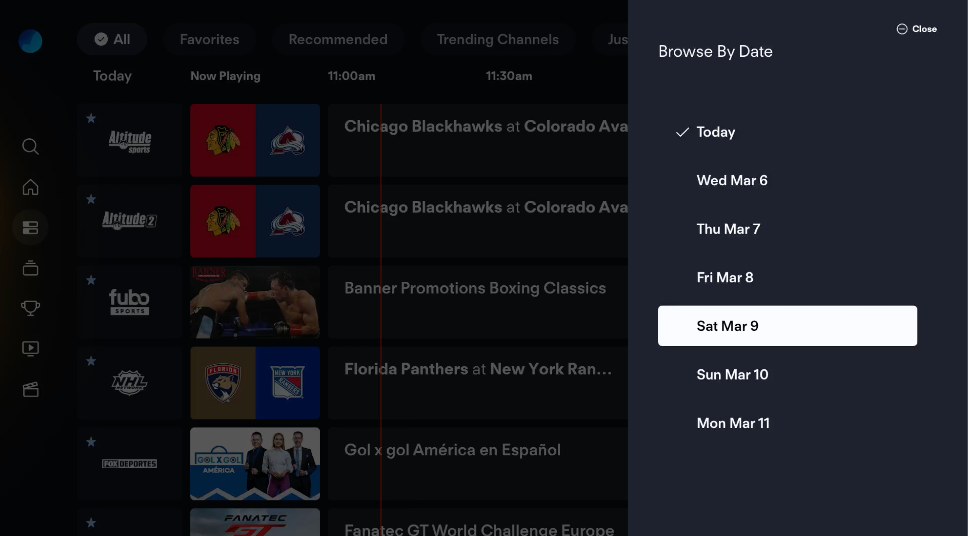Click the Live TV icon in sidebar
This screenshot has width=968, height=536.
tap(31, 349)
